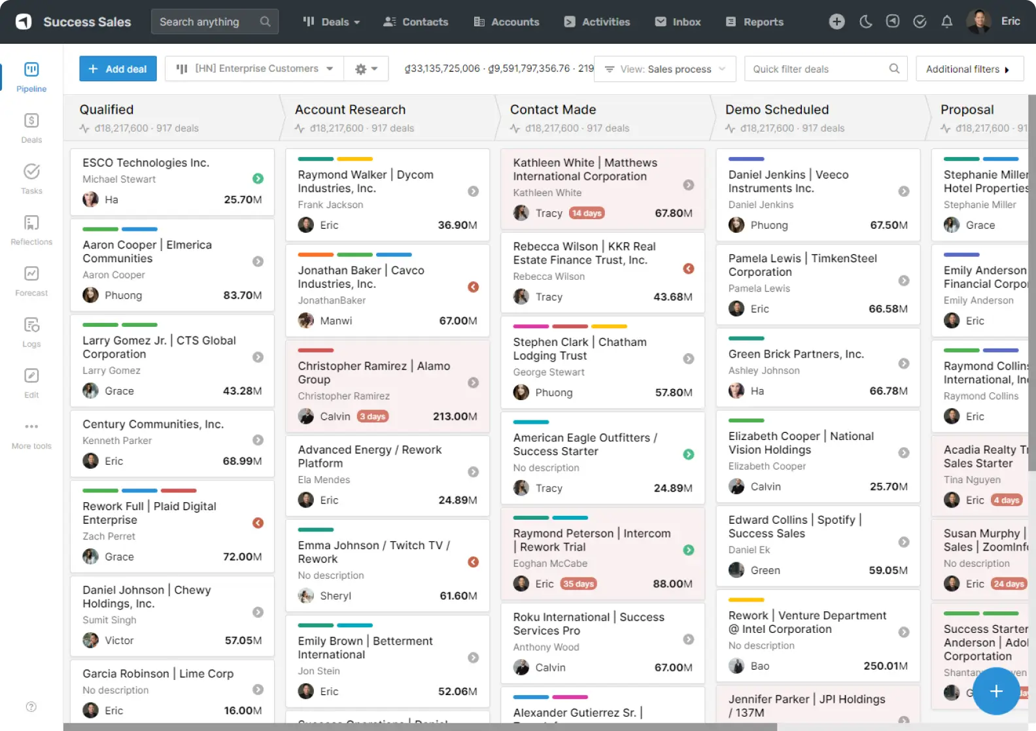Click gray status arrow on Raymond Walker card

tap(473, 192)
